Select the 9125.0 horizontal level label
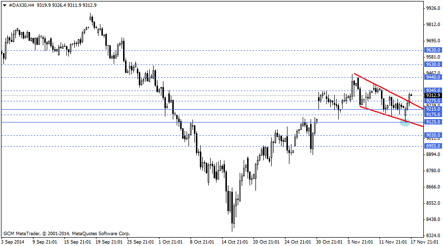 point(433,122)
